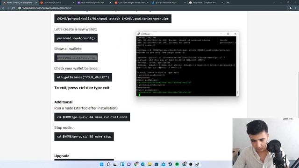299x168 pixels.
Task: Click the make run-full-node command block
Action: tap(92, 117)
